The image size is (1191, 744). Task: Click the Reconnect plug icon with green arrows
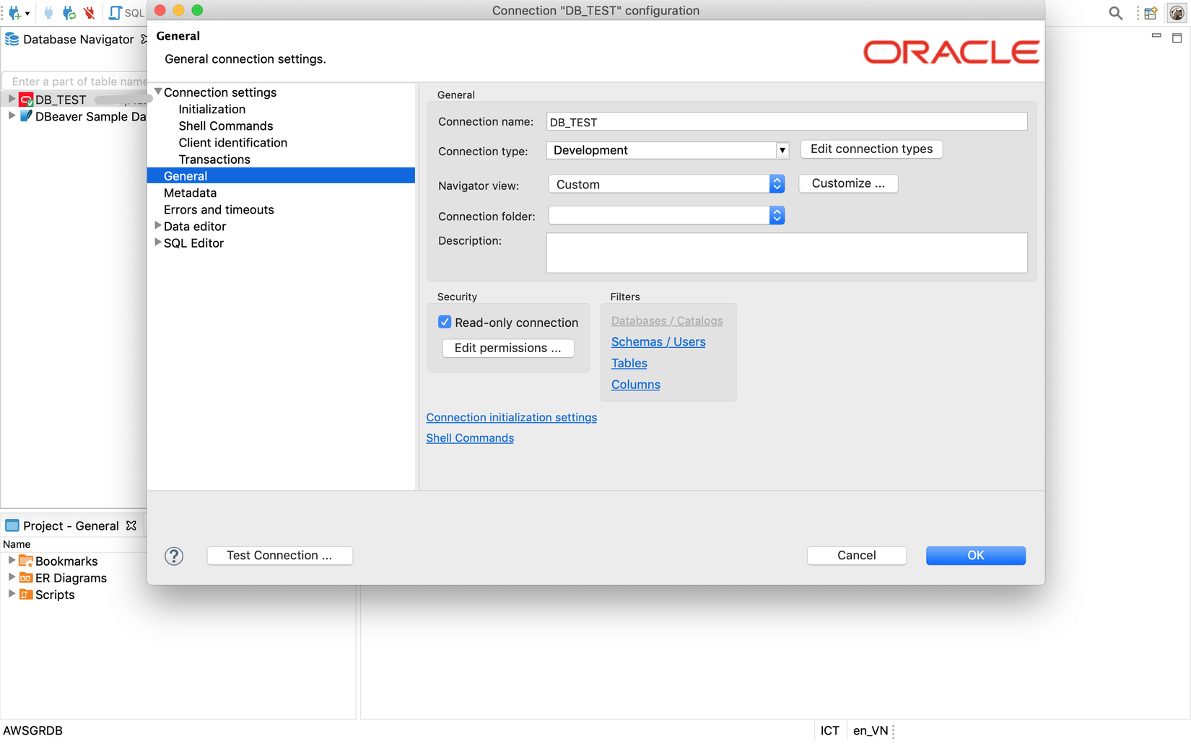(x=69, y=13)
